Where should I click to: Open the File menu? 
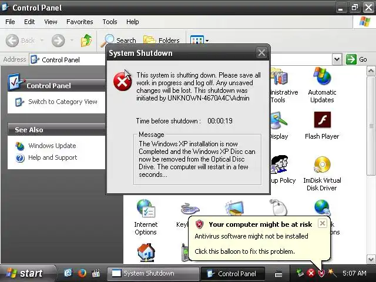click(x=10, y=22)
